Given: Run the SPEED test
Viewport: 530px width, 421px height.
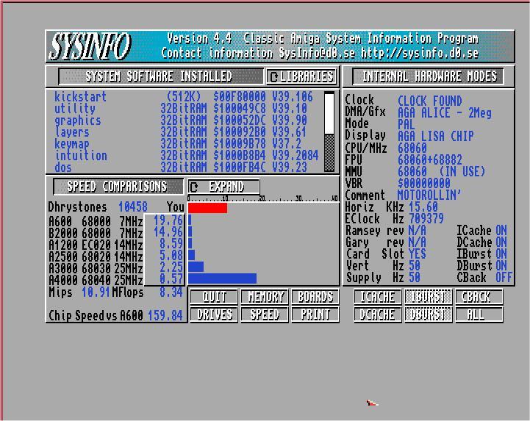Looking at the screenshot, I should click(x=265, y=314).
